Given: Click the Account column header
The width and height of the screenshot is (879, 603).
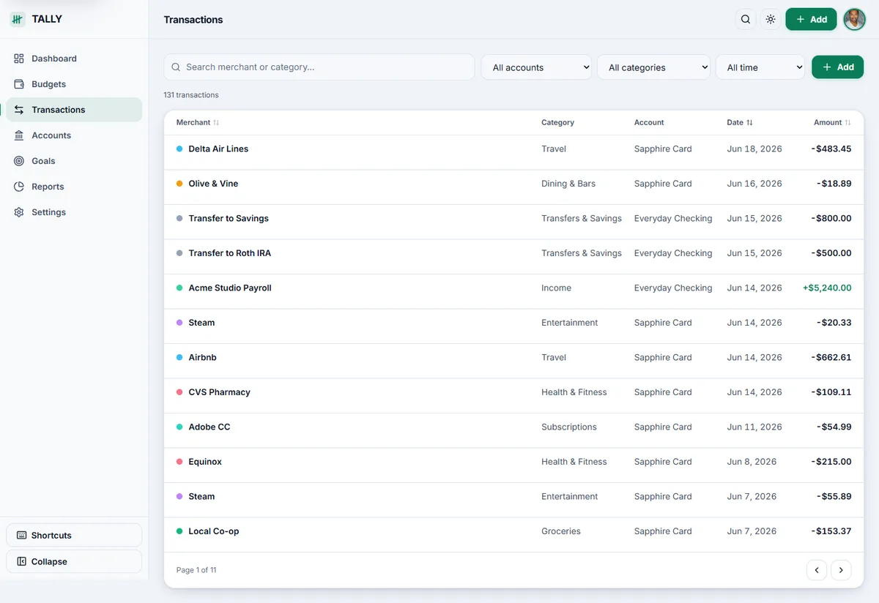Looking at the screenshot, I should pos(649,123).
